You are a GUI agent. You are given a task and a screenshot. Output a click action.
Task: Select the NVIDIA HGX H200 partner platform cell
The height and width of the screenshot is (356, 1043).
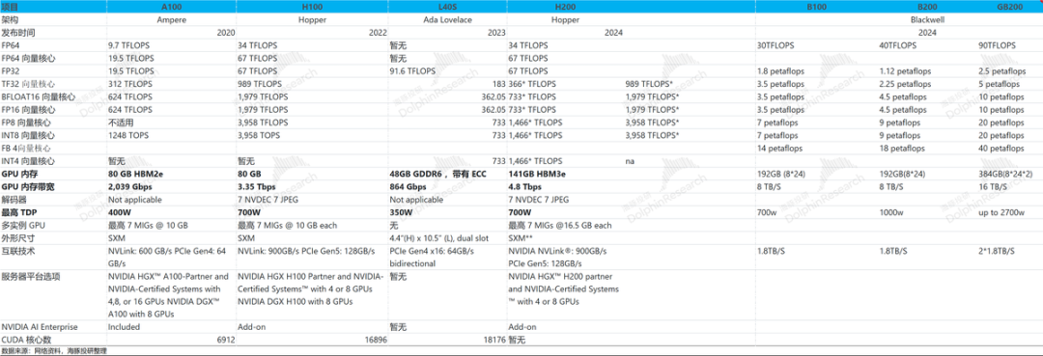[x=564, y=288]
